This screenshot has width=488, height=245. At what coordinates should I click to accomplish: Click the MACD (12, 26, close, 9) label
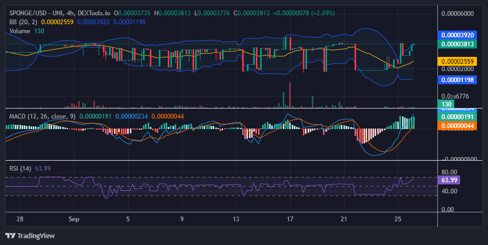tap(42, 116)
